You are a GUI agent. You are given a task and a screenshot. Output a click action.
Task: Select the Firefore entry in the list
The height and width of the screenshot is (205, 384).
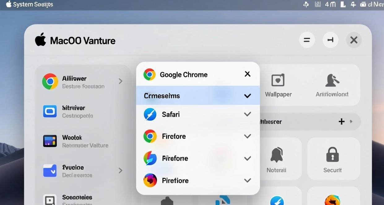pyautogui.click(x=198, y=136)
